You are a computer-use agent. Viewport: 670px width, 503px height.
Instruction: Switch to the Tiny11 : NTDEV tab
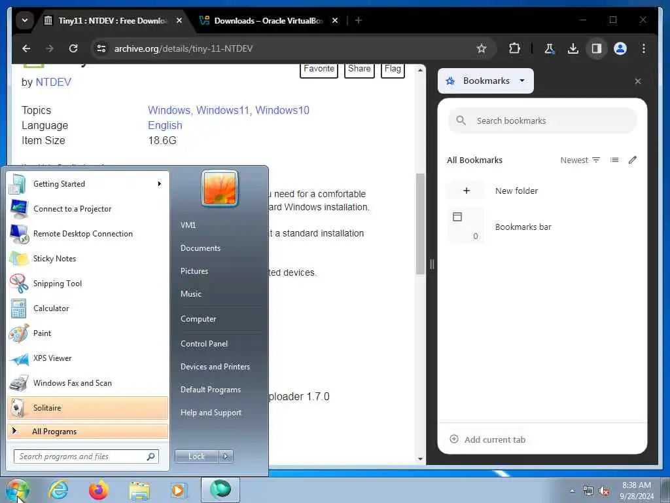pos(113,20)
